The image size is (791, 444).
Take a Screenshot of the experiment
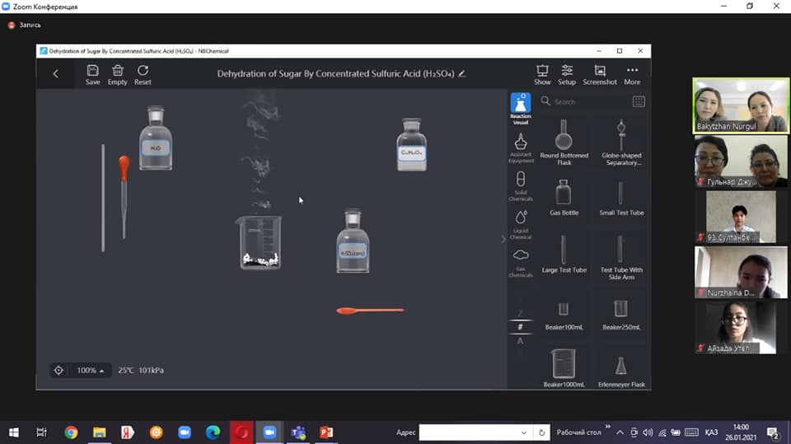point(600,74)
